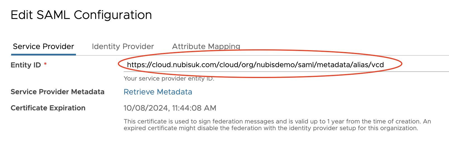Click the Service Provider Metadata label
Viewport: 449px width, 146px height.
58,92
